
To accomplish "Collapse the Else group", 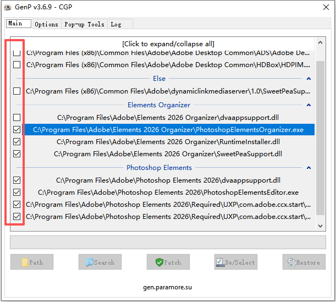I will pyautogui.click(x=309, y=79).
